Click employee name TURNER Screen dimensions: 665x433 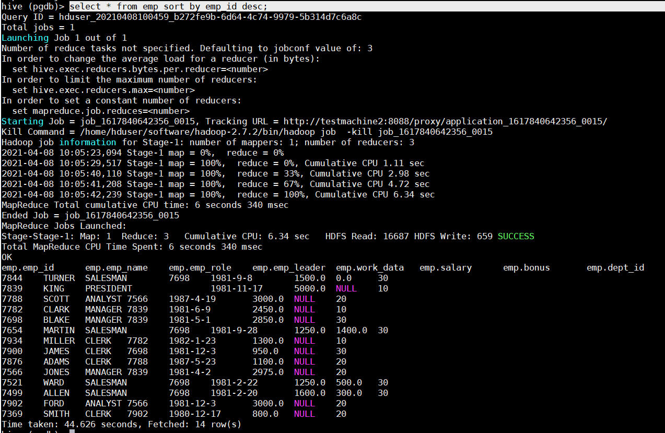coord(59,278)
